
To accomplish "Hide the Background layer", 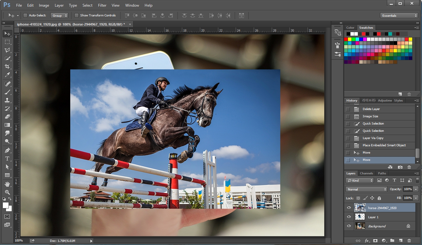I will click(x=349, y=226).
